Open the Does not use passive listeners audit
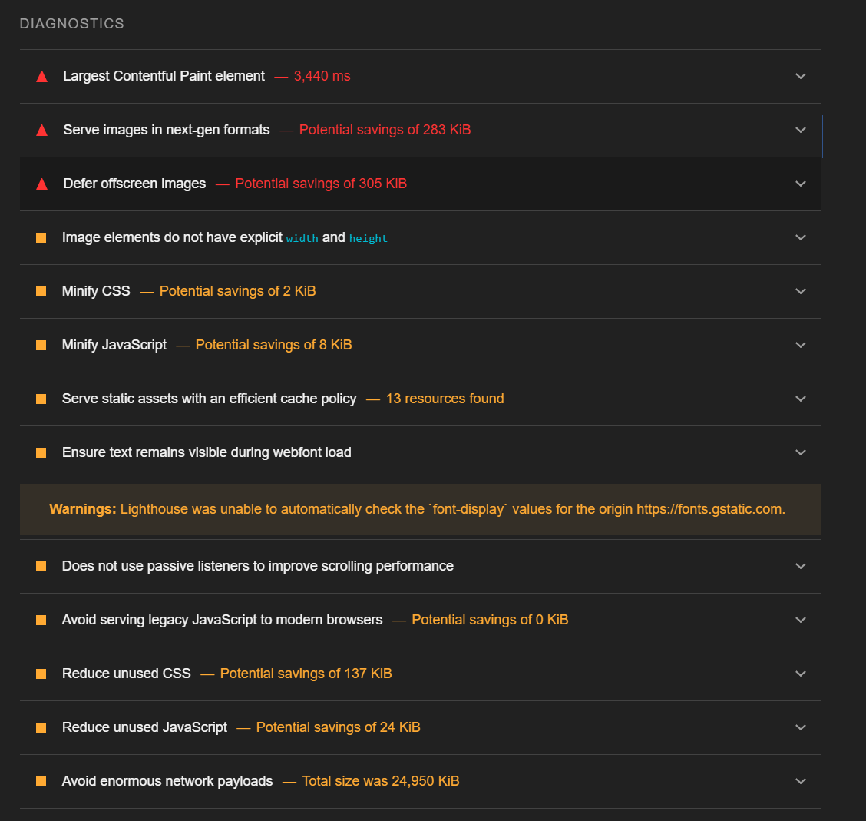Image resolution: width=866 pixels, height=821 pixels. tap(257, 566)
